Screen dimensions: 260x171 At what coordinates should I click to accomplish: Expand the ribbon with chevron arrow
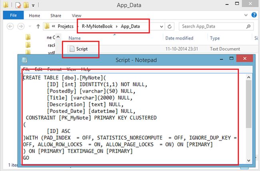(x=246, y=15)
